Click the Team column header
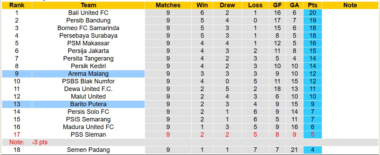This screenshot has height=155, width=380. (x=88, y=5)
